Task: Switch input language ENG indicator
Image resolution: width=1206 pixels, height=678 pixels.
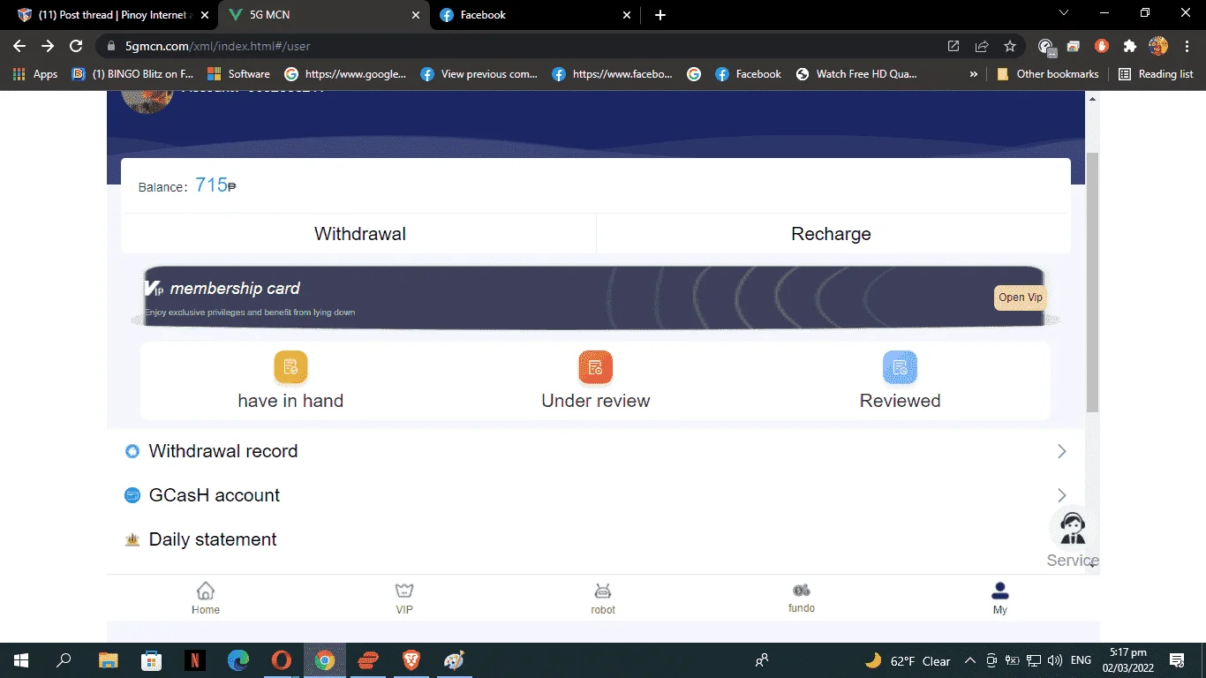Action: [x=1081, y=660]
